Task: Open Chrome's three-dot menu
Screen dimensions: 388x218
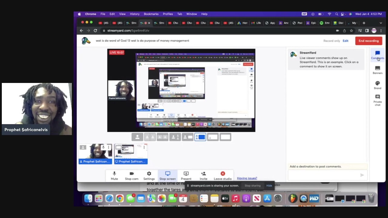Action: point(381,31)
